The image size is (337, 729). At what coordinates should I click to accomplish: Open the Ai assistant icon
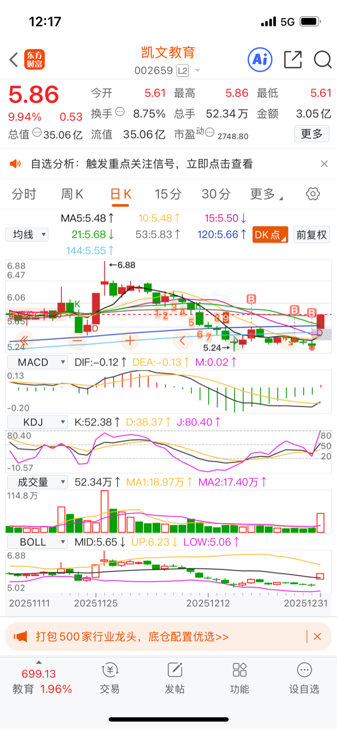point(260,59)
